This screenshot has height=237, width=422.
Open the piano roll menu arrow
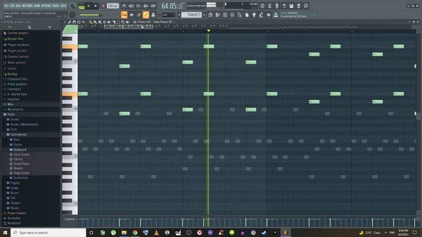tap(65, 22)
